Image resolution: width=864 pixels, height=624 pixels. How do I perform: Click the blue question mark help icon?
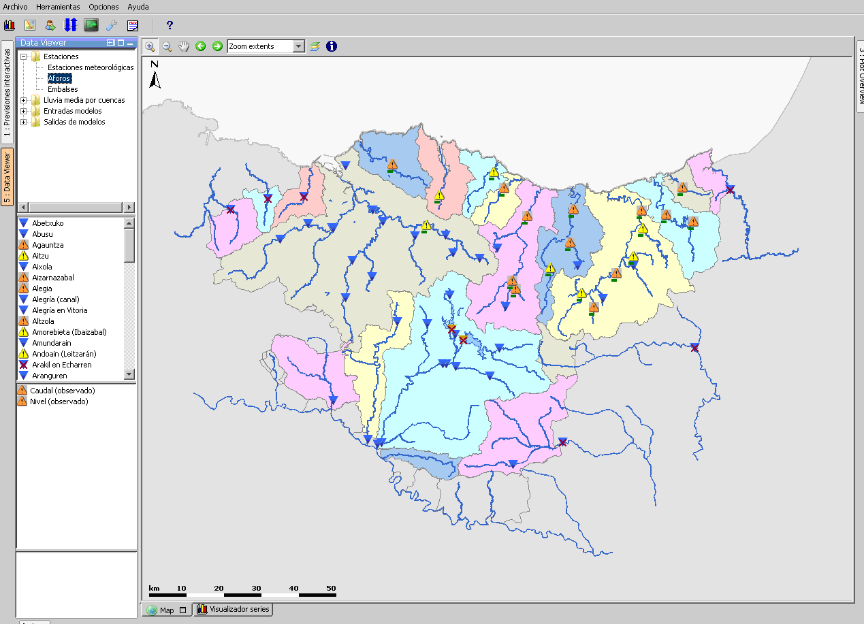[170, 25]
